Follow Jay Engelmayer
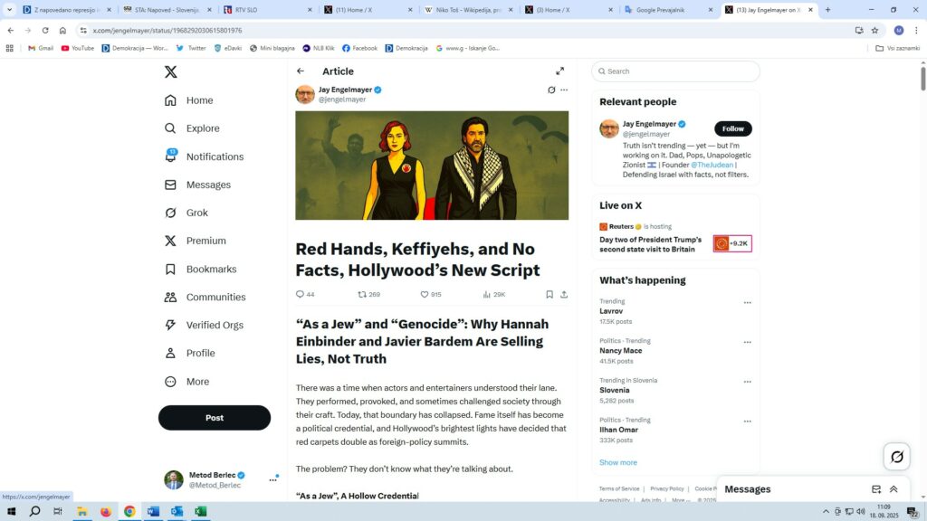The image size is (927, 521). tap(732, 128)
